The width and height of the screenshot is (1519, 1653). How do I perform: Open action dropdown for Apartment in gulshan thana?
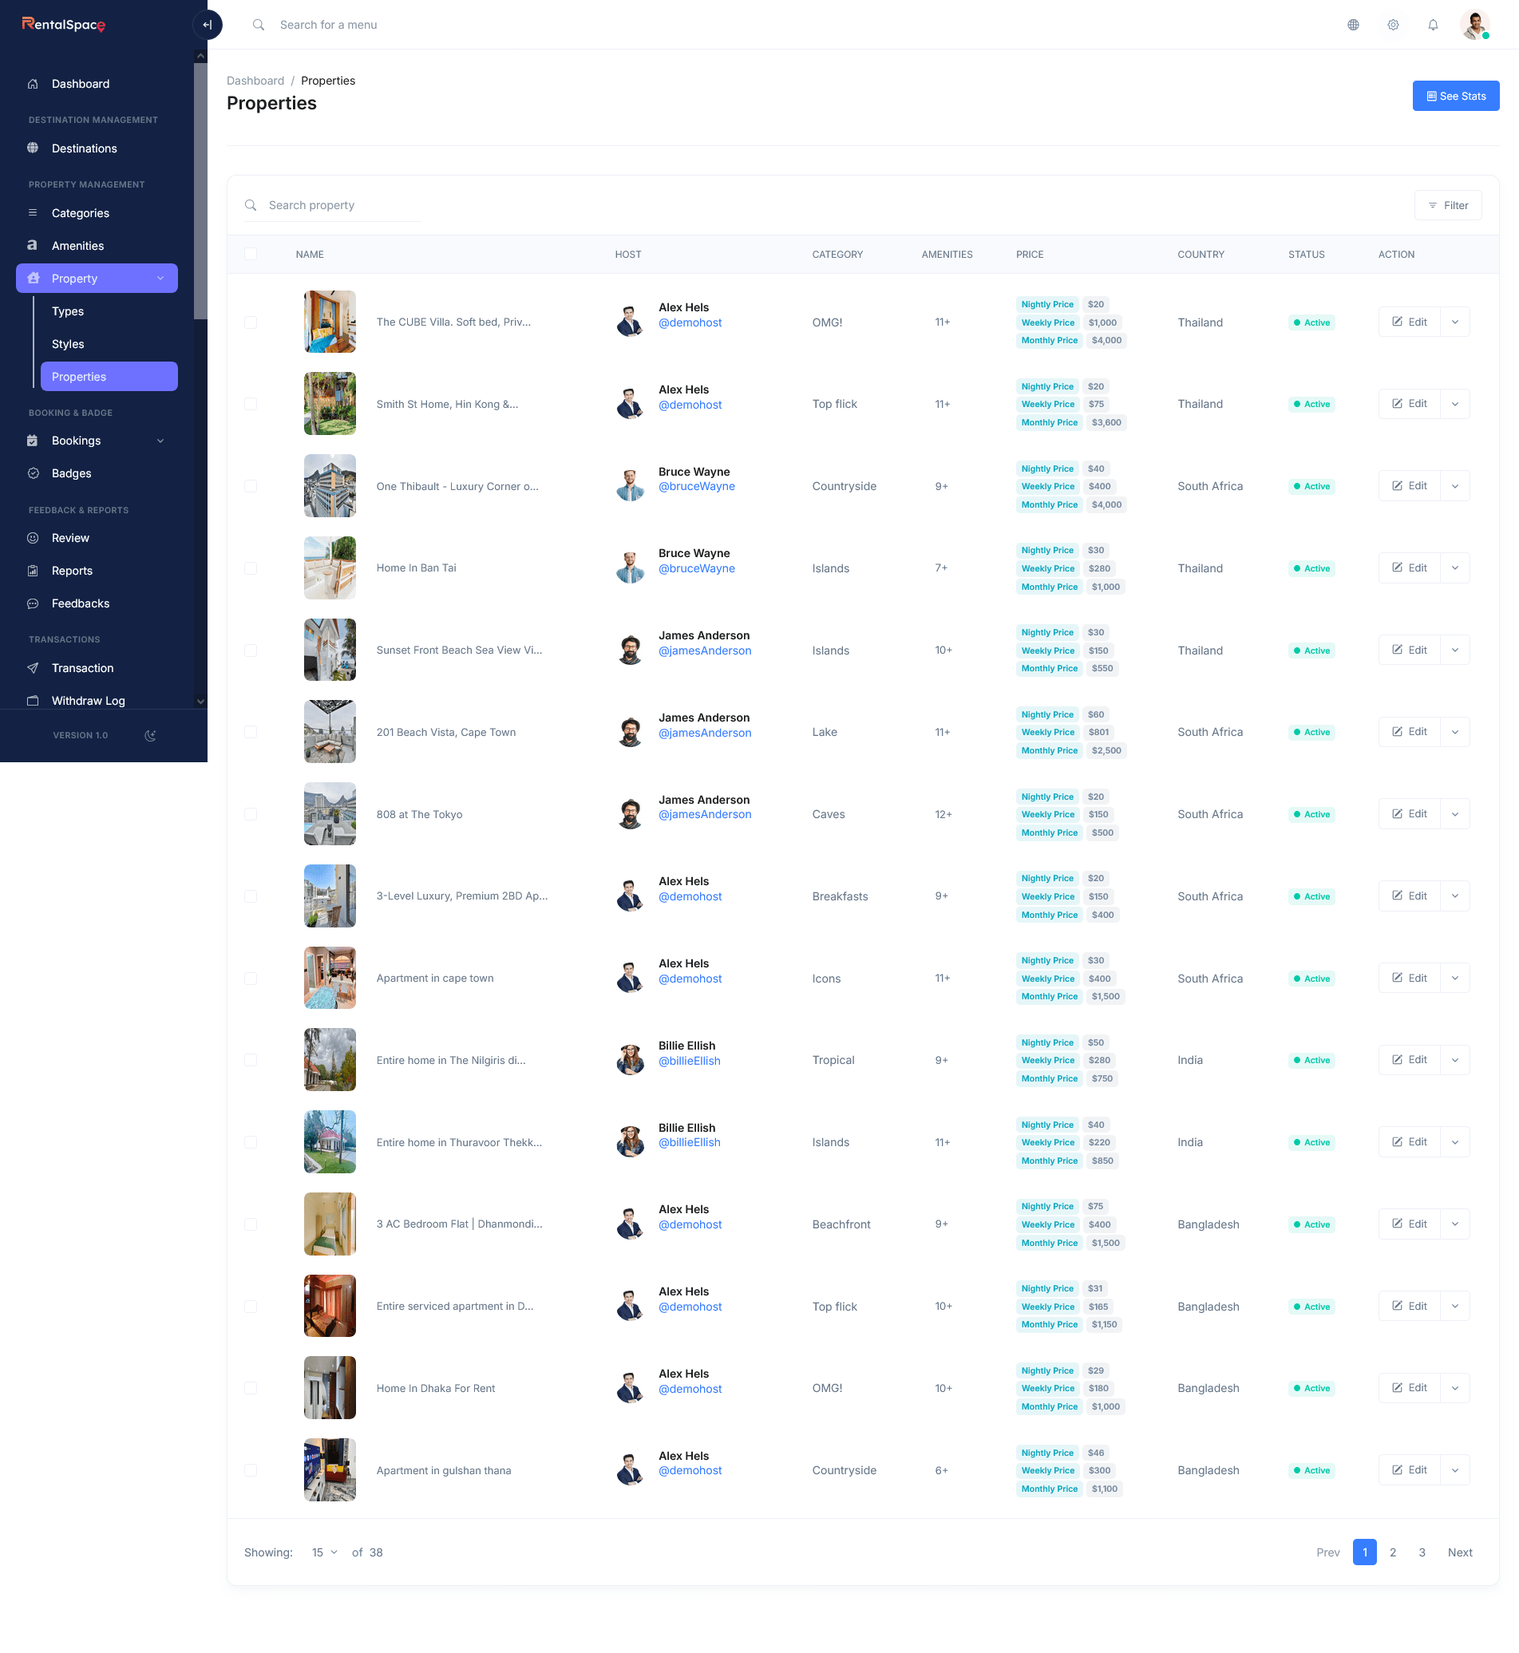(1455, 1469)
